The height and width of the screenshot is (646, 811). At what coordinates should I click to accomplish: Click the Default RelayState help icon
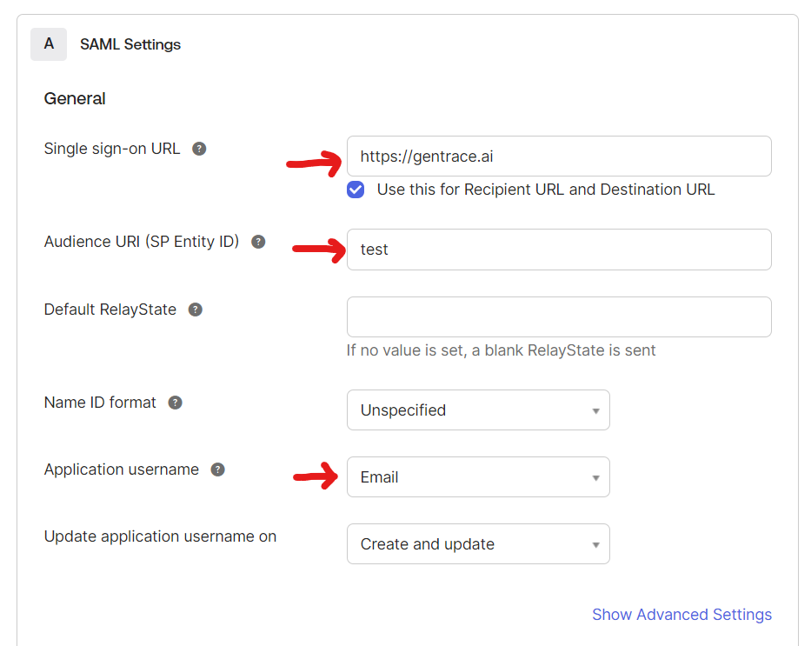tap(195, 309)
